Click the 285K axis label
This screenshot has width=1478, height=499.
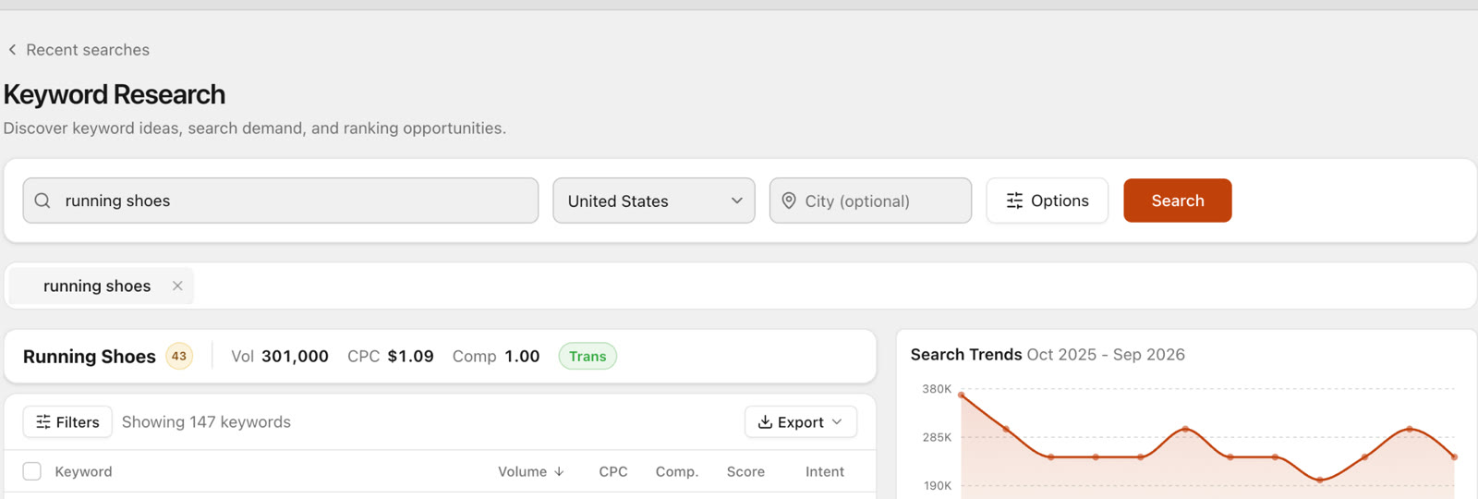click(x=937, y=437)
